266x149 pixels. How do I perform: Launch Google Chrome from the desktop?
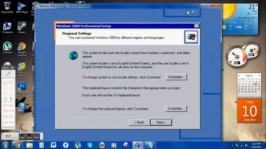coord(22,49)
